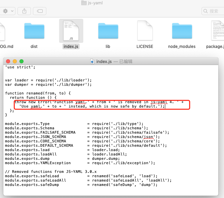Click the index.js document proxy icon
Screen dimensions: 224x198
click(x=92, y=61)
